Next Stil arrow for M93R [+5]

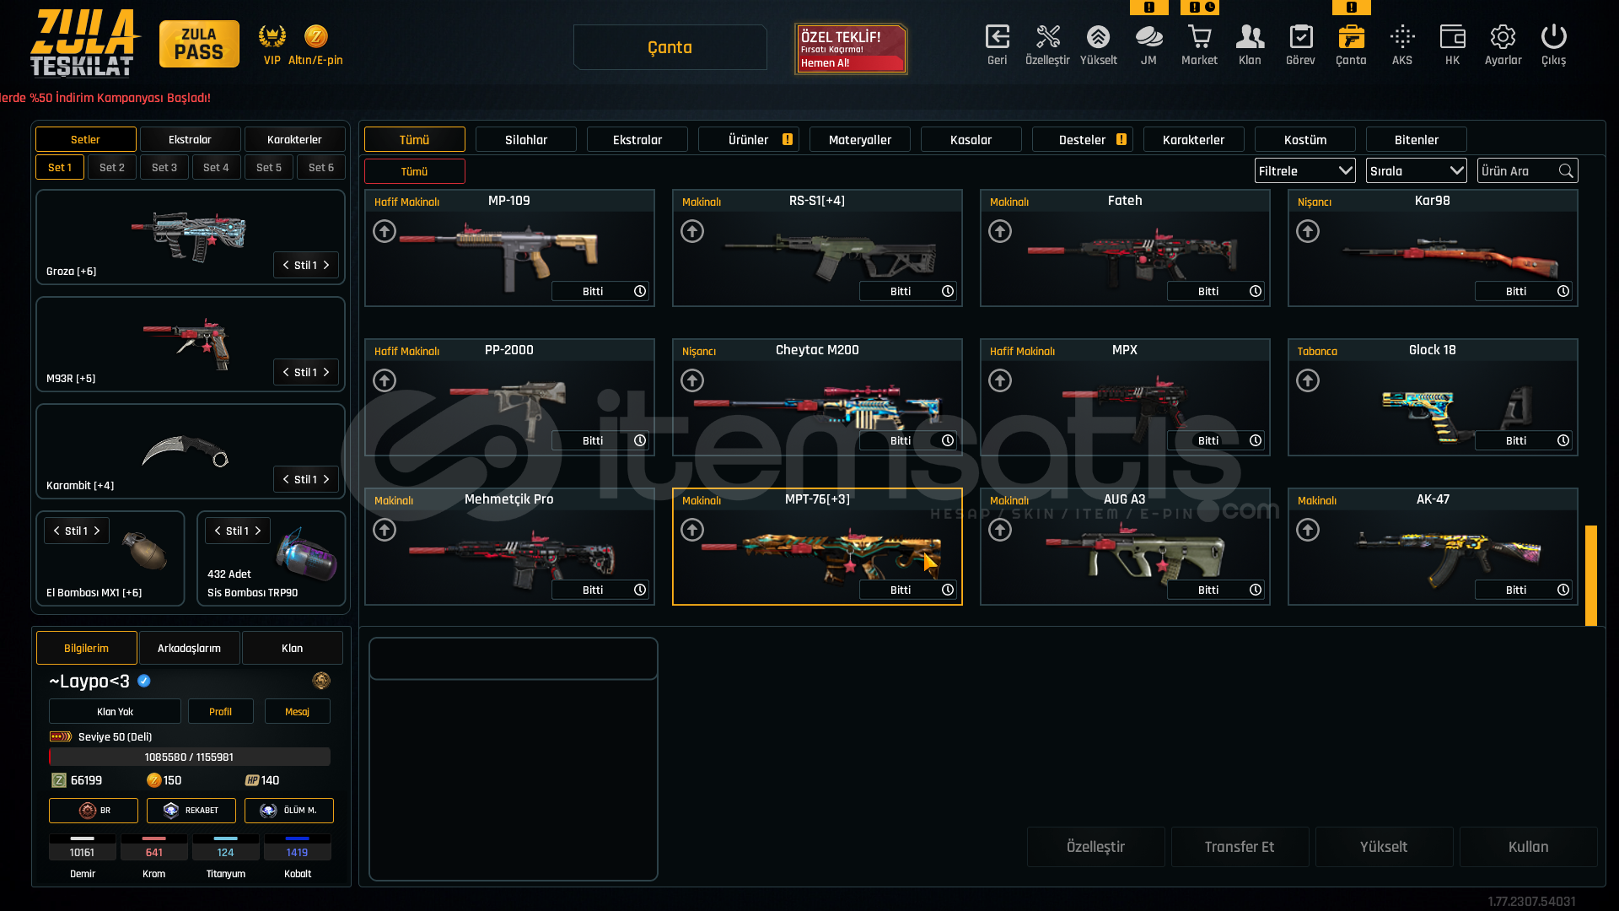tap(326, 372)
